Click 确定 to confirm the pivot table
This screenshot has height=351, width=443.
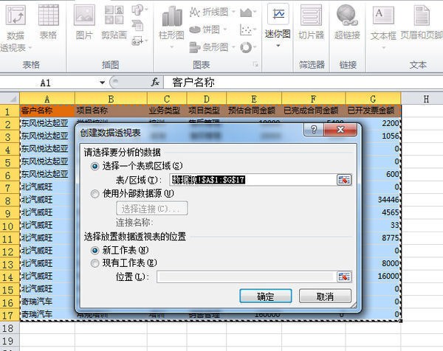point(265,296)
